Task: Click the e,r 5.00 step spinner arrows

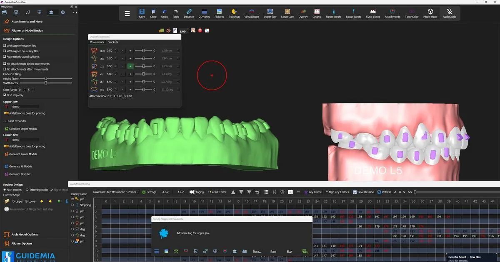Action: pos(117,74)
